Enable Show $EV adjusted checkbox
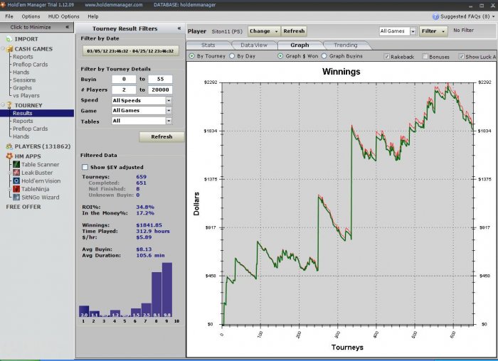Screen dimensions: 498x361 (x=85, y=167)
